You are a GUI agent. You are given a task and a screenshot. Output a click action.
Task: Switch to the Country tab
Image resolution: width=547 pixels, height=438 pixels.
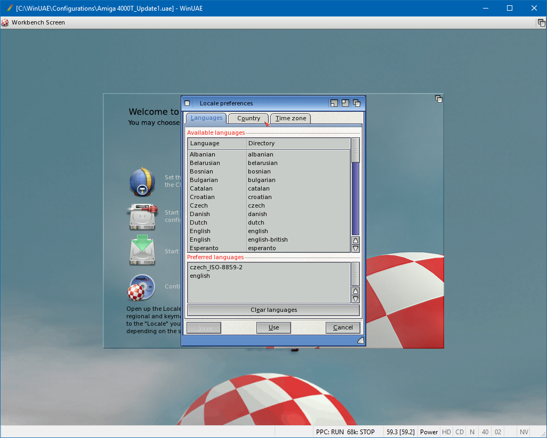tap(248, 118)
